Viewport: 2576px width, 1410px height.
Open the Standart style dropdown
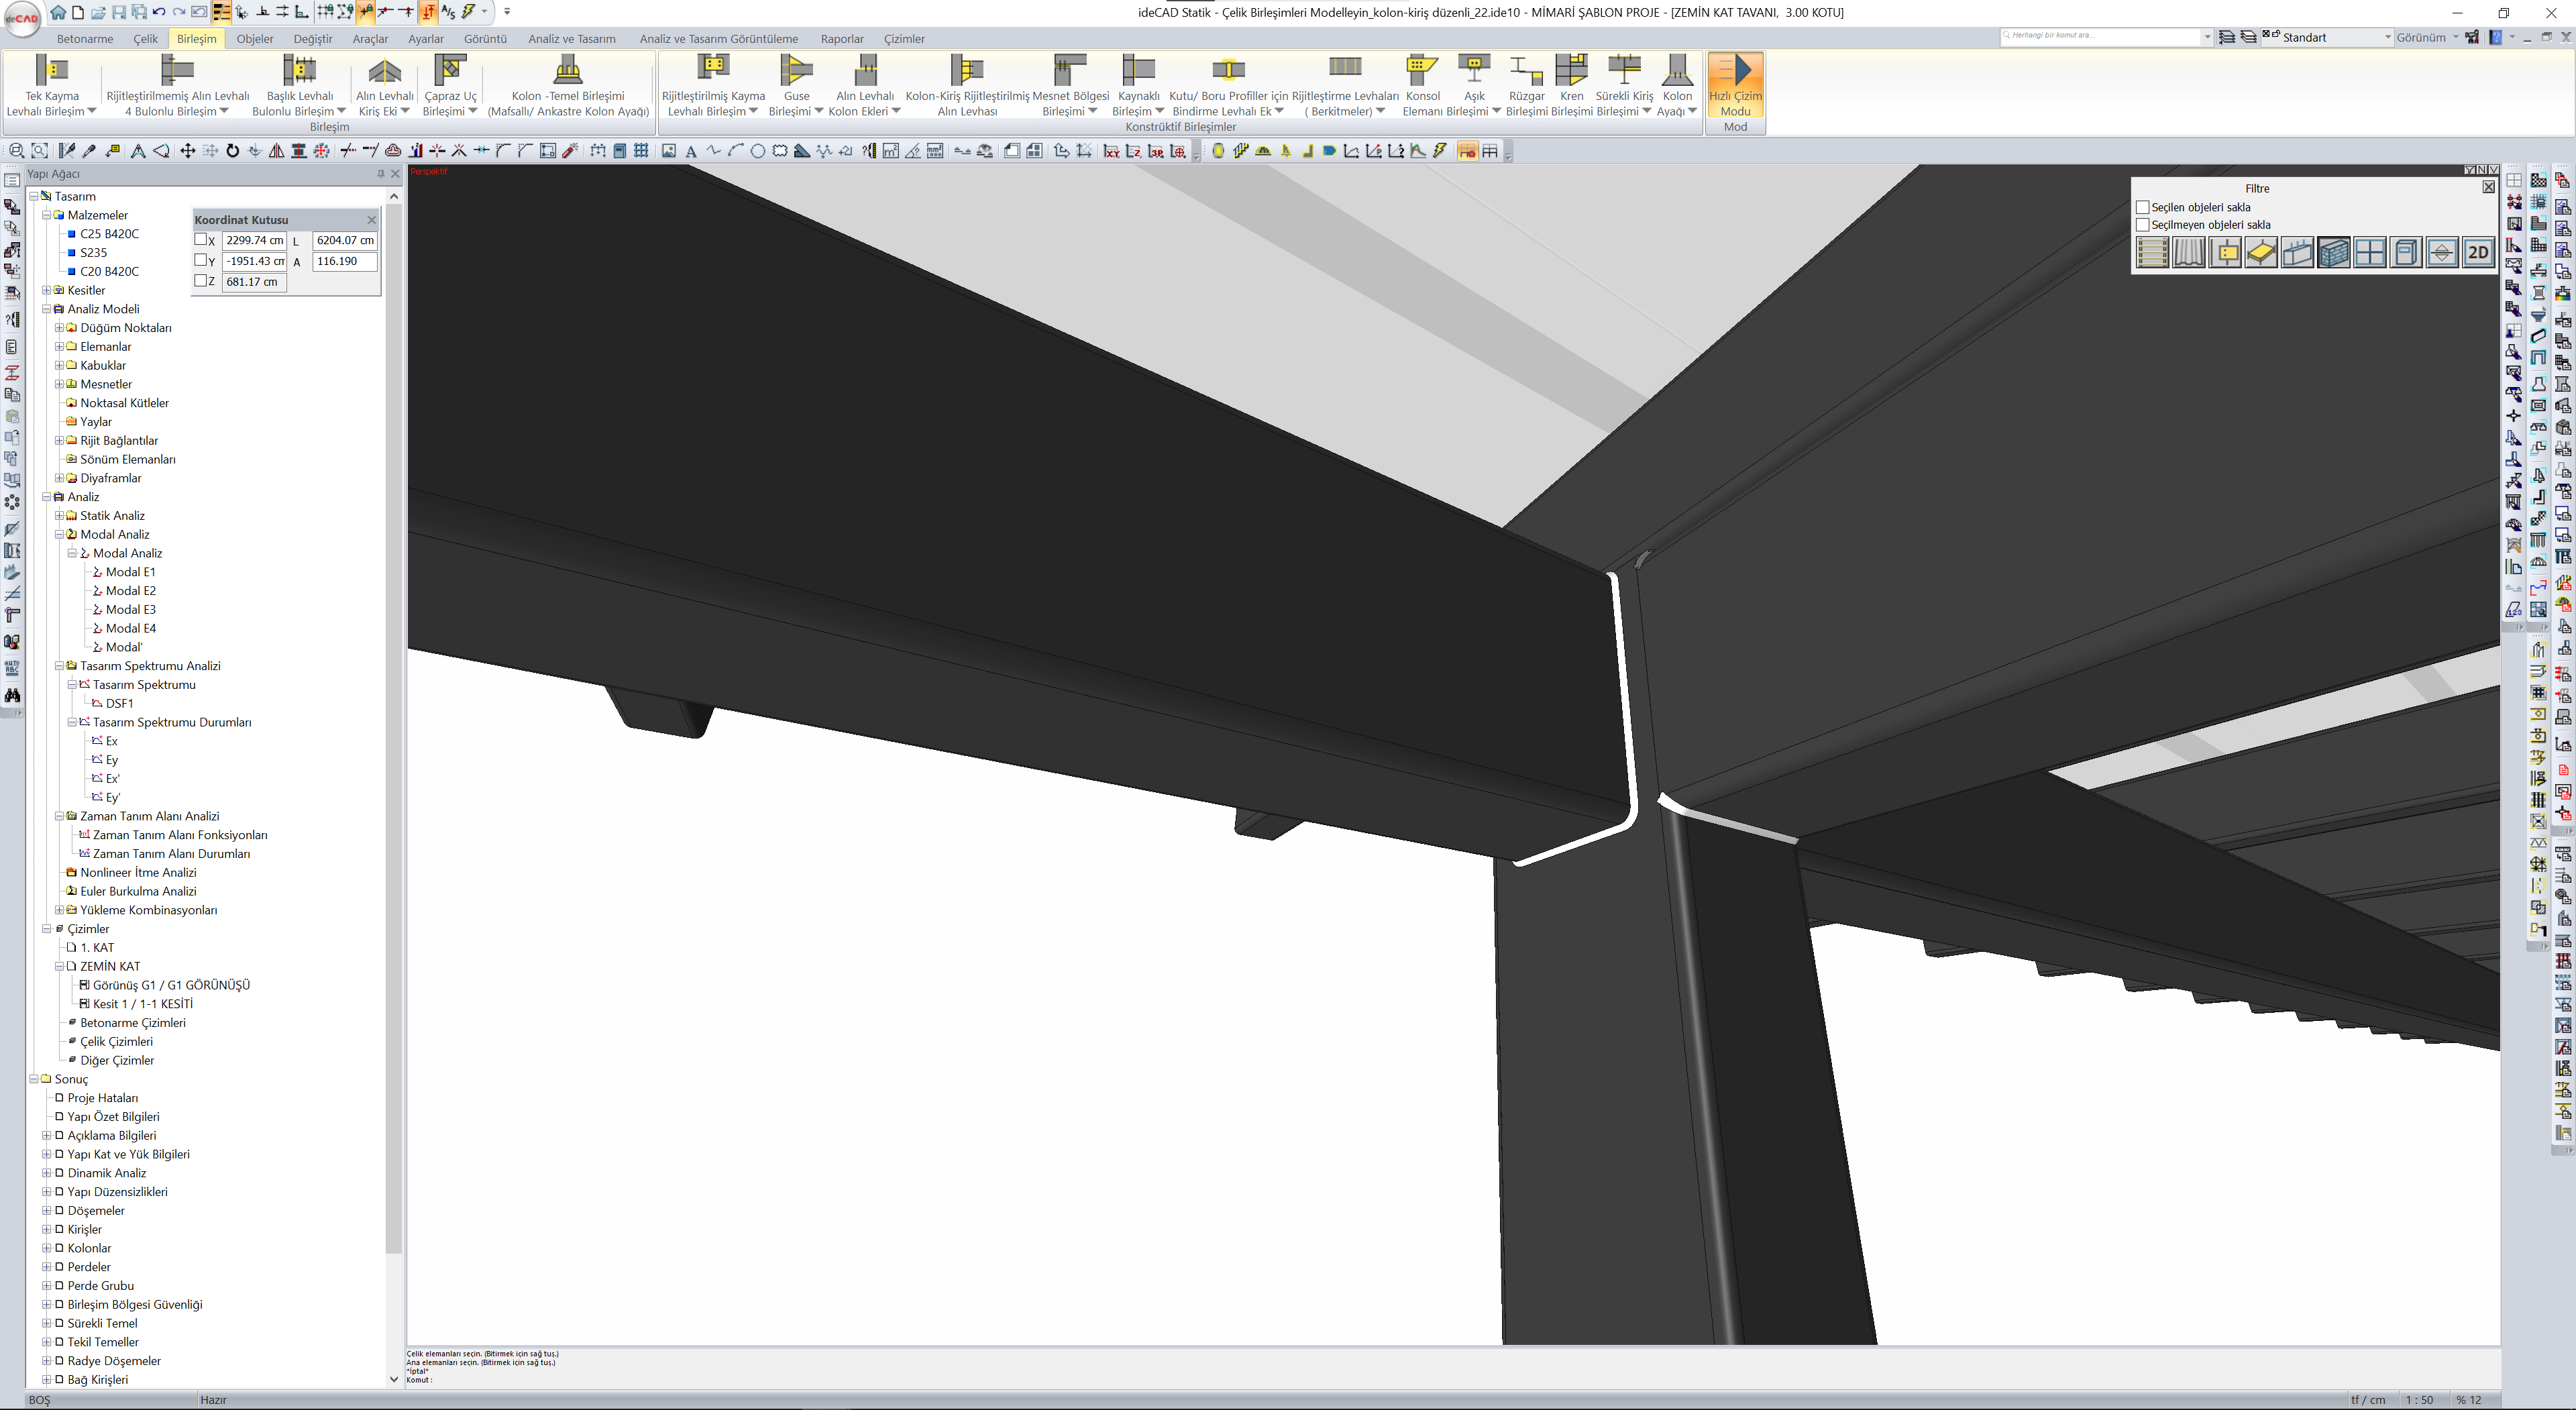click(x=2387, y=38)
